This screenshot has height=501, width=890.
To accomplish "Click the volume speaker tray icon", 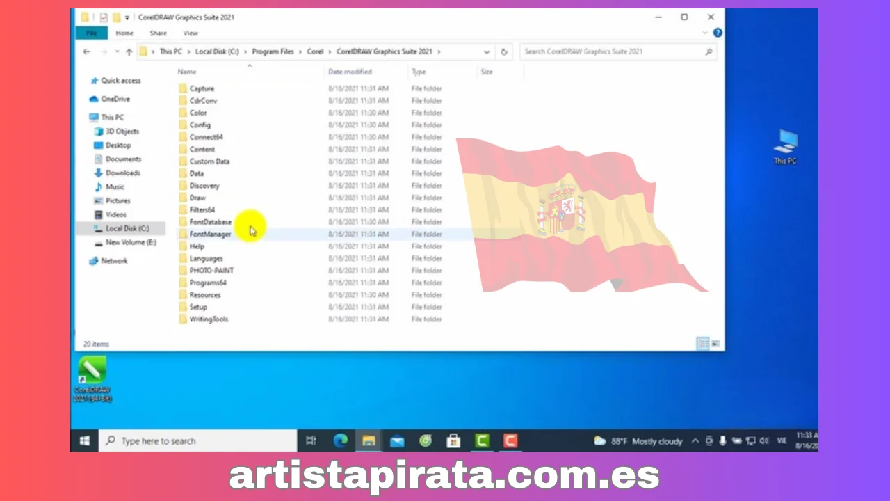I will point(764,440).
